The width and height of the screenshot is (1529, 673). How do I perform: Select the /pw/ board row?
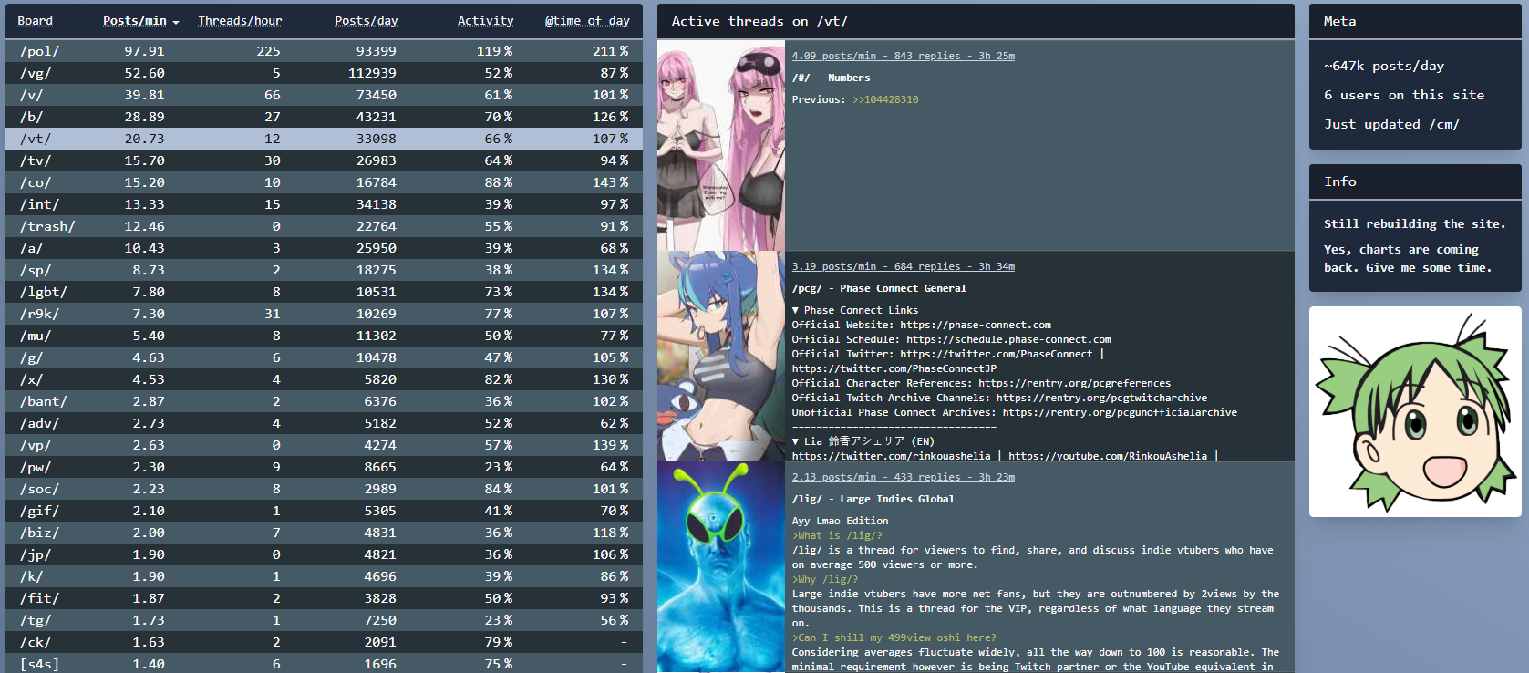(x=324, y=467)
